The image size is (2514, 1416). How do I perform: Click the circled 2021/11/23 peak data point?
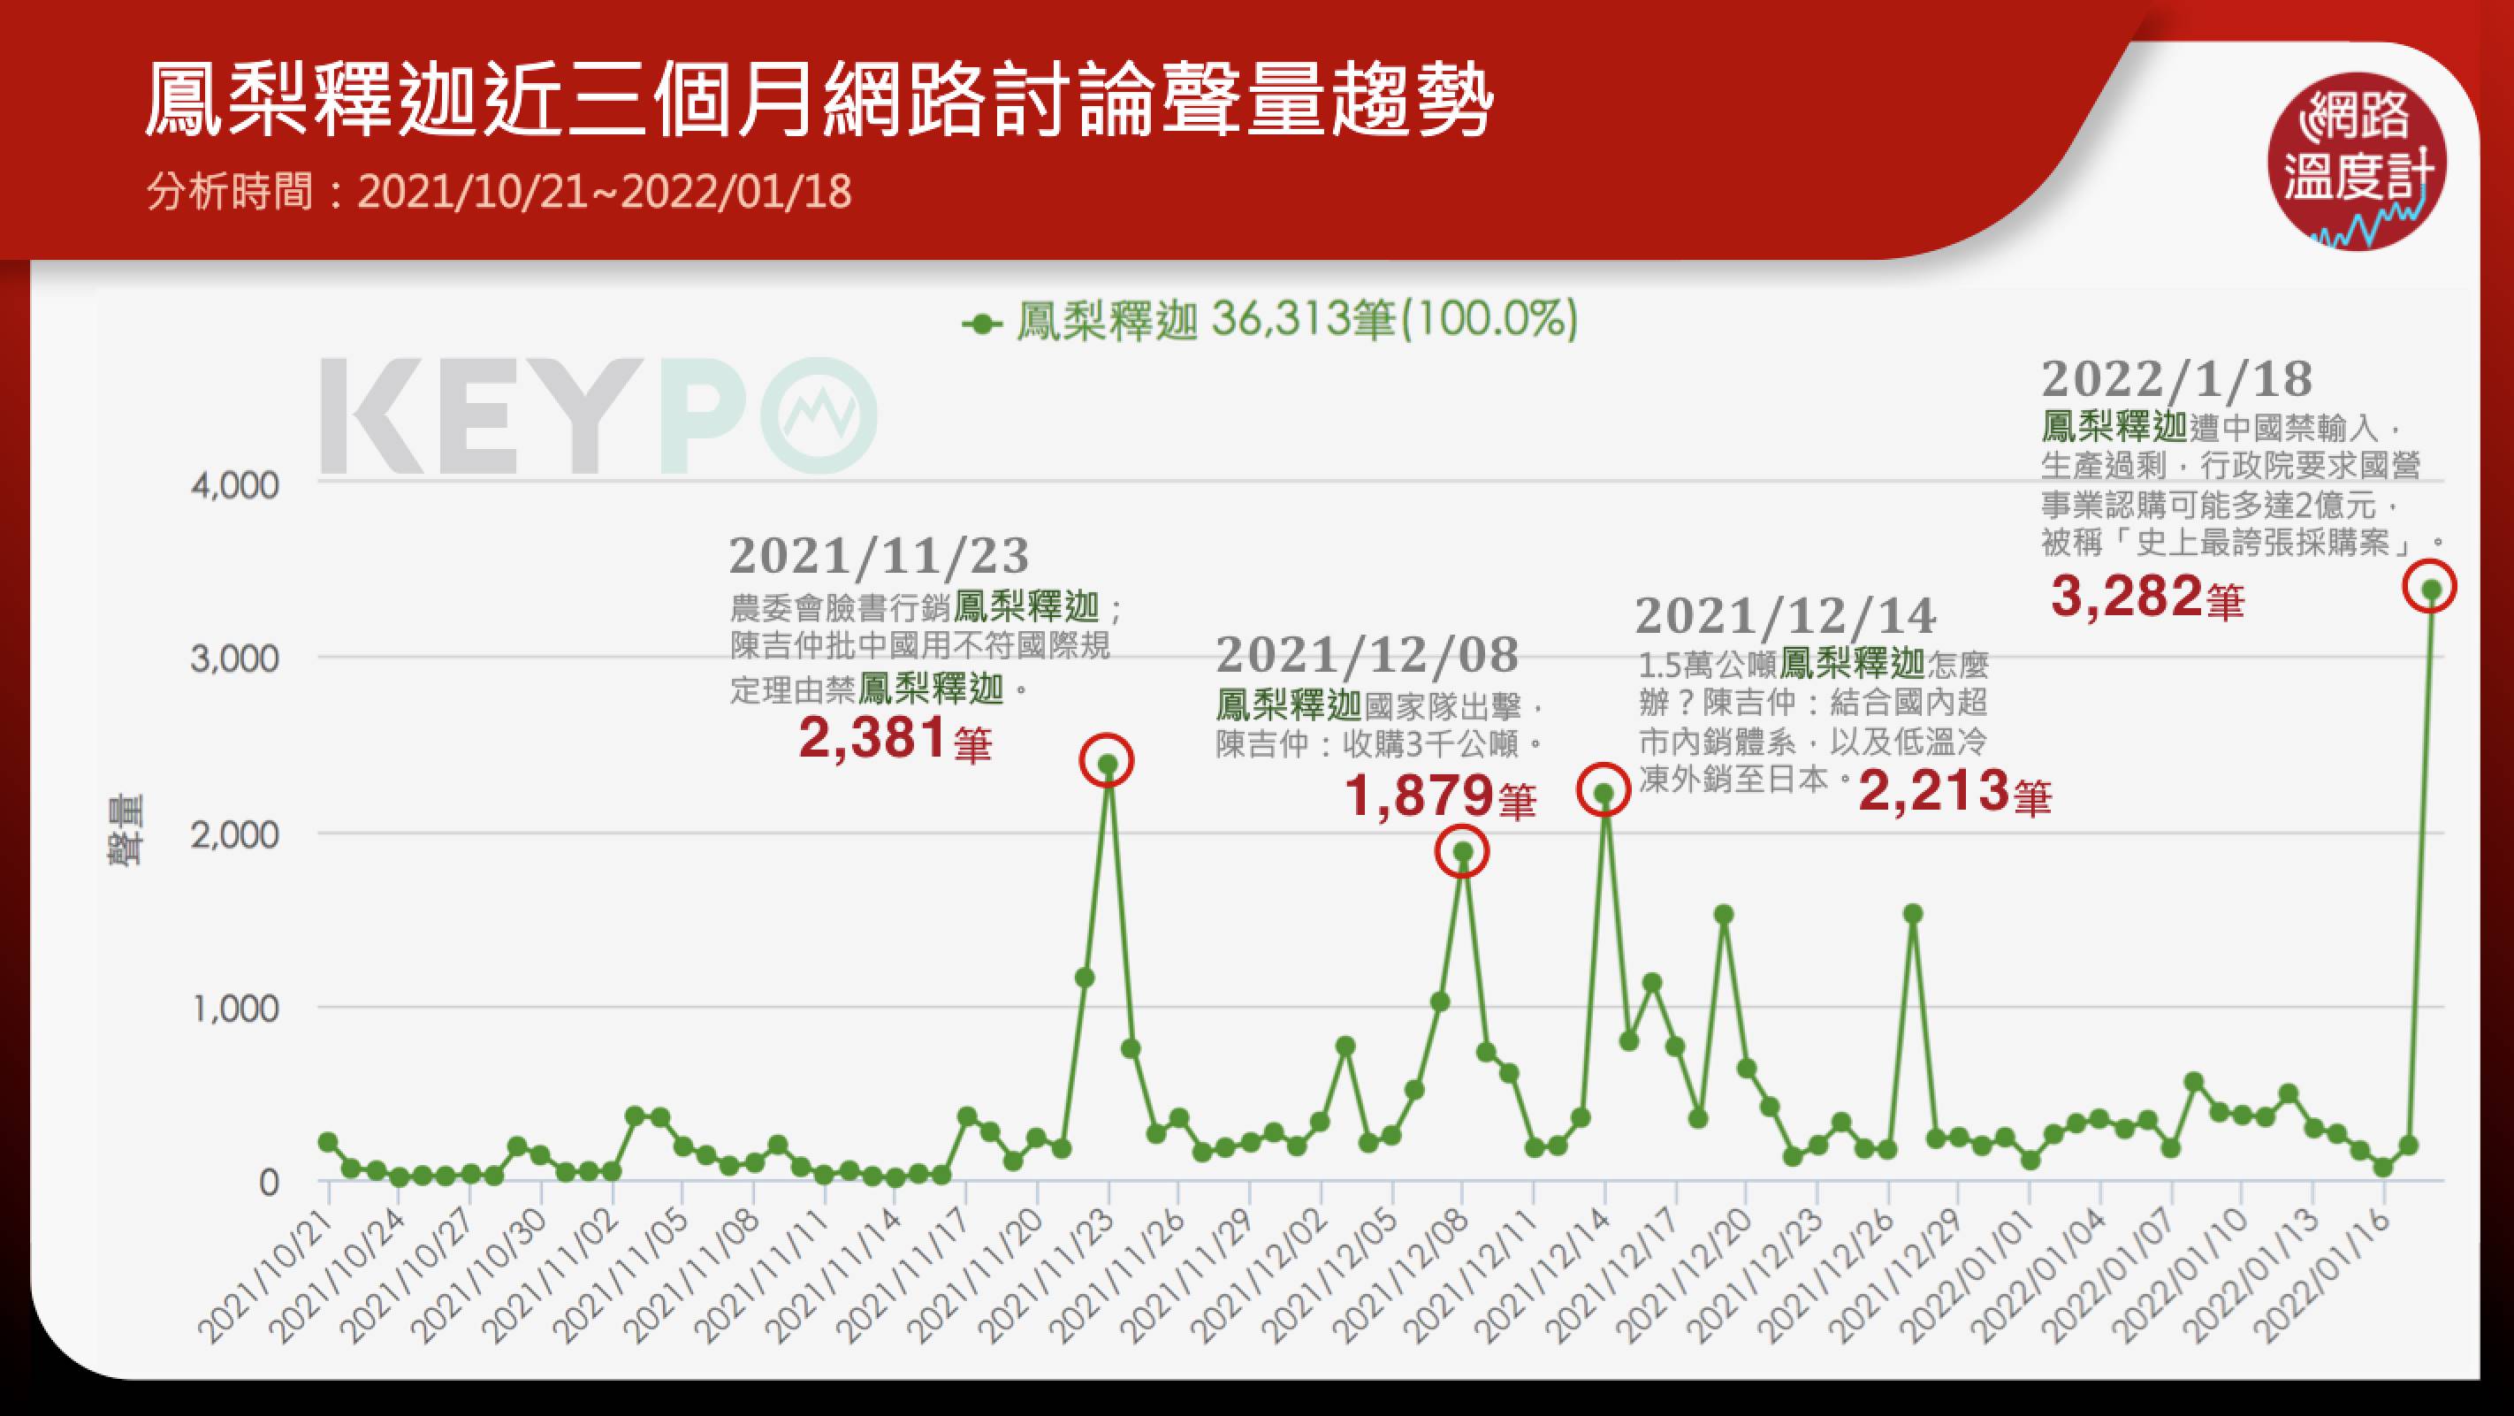[x=1108, y=762]
